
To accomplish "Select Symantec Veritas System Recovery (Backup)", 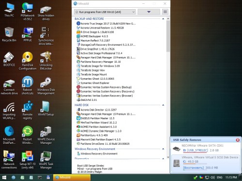I will coord(104,87).
